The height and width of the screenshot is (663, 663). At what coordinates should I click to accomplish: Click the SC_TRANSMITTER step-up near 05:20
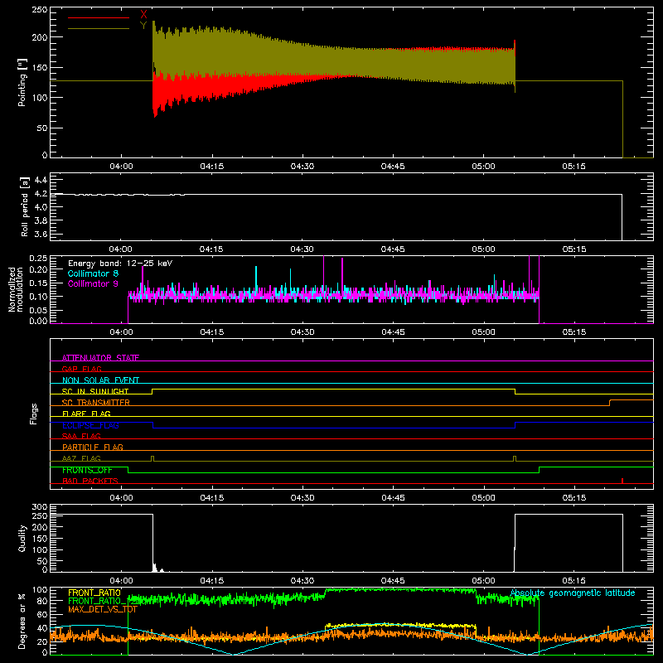(610, 403)
